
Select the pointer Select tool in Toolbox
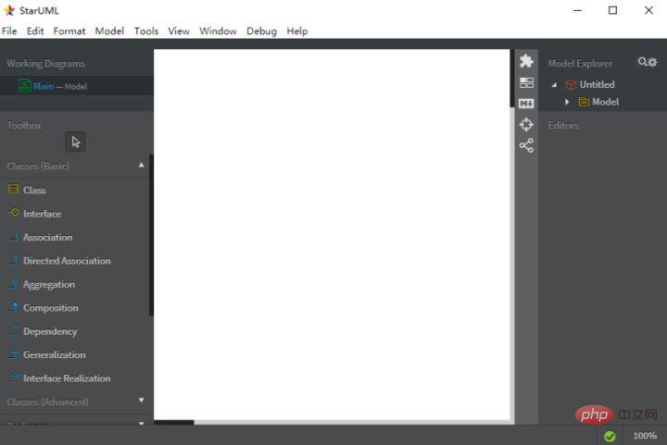[75, 142]
